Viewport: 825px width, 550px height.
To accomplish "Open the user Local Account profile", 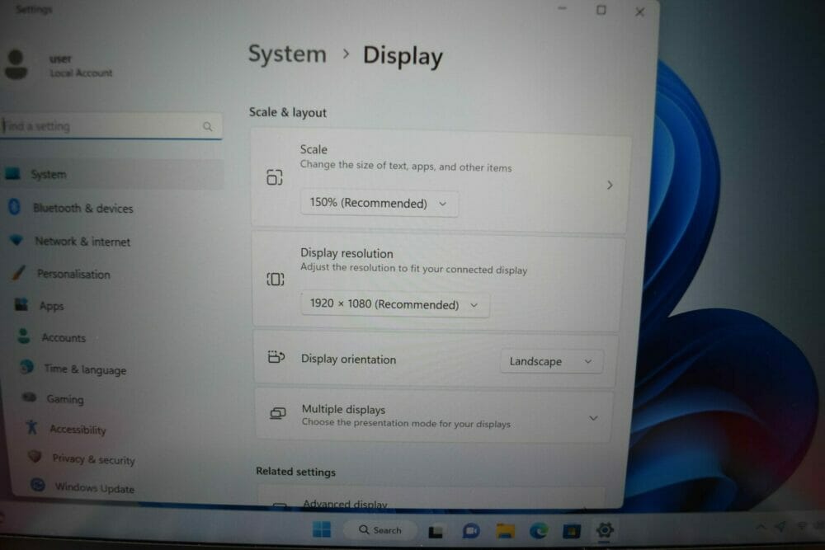I will 59,65.
